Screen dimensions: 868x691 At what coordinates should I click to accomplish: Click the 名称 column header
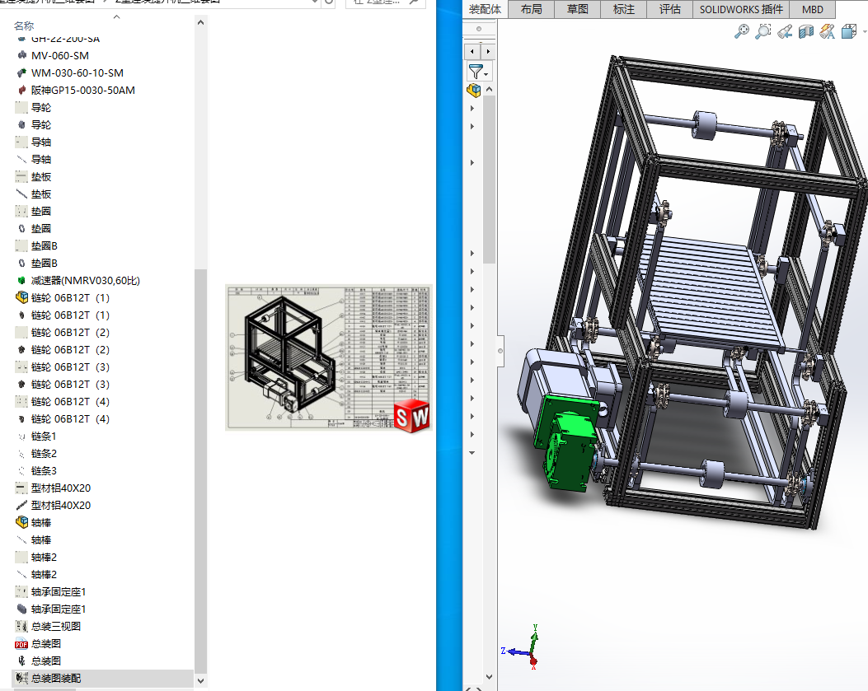[25, 26]
